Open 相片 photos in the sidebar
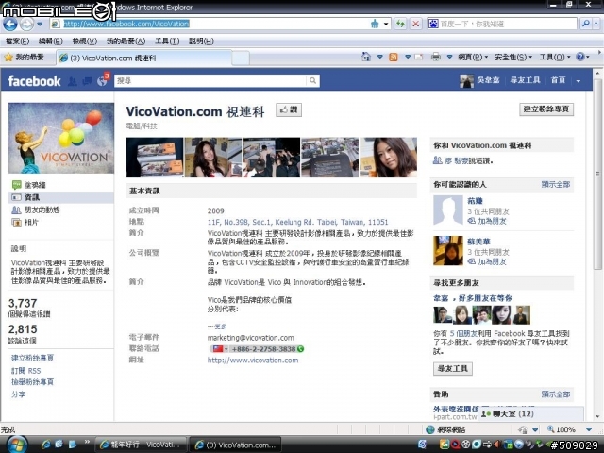Screen dimensions: 604x453 click(x=25, y=223)
